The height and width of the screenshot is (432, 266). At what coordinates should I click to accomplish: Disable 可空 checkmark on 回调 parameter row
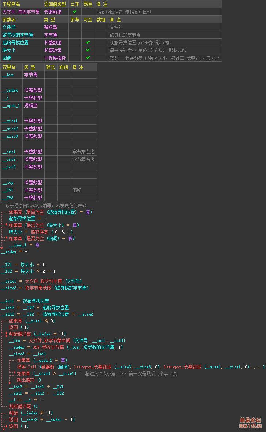click(88, 58)
